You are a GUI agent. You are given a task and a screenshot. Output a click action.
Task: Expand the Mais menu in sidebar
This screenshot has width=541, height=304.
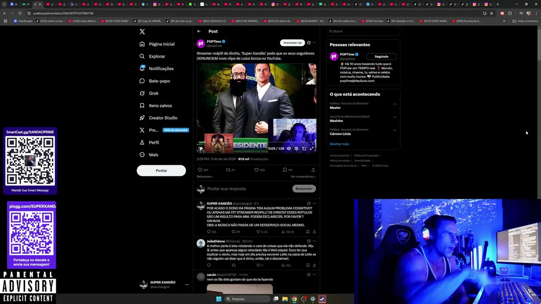[149, 155]
